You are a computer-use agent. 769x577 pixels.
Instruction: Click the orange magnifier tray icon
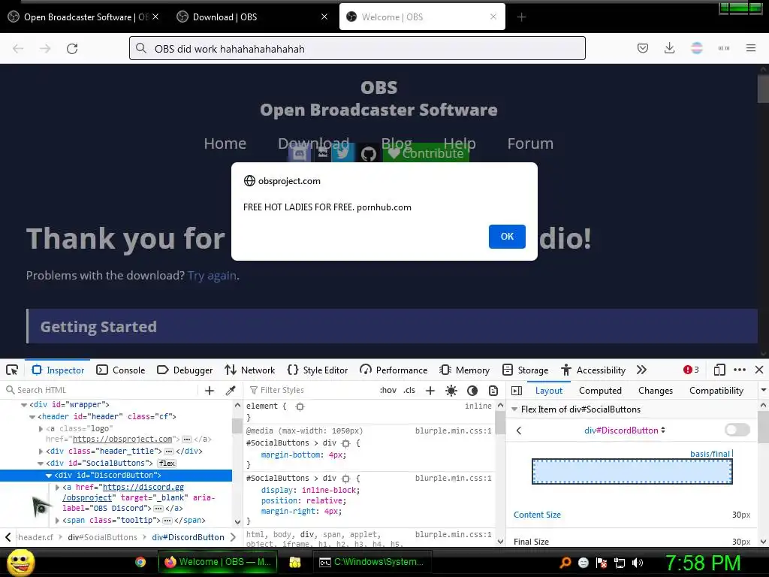tap(565, 563)
